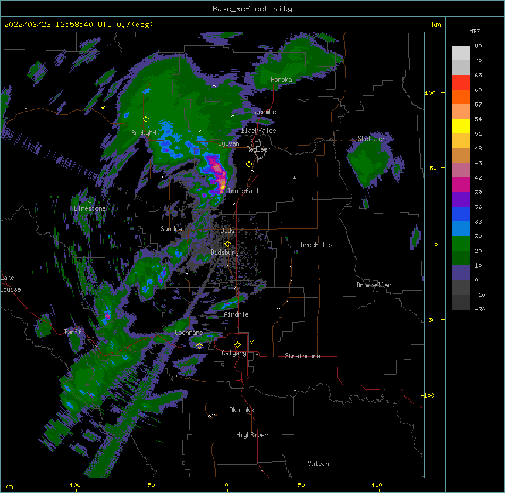Click the 36 dBZ blue legend swatch
505x493 pixels.
click(x=460, y=214)
